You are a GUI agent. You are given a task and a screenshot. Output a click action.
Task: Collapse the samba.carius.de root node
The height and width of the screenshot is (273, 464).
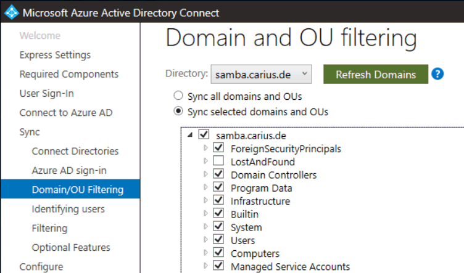coord(190,135)
